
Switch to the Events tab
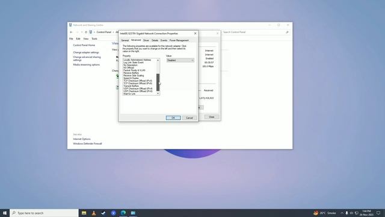tap(164, 40)
